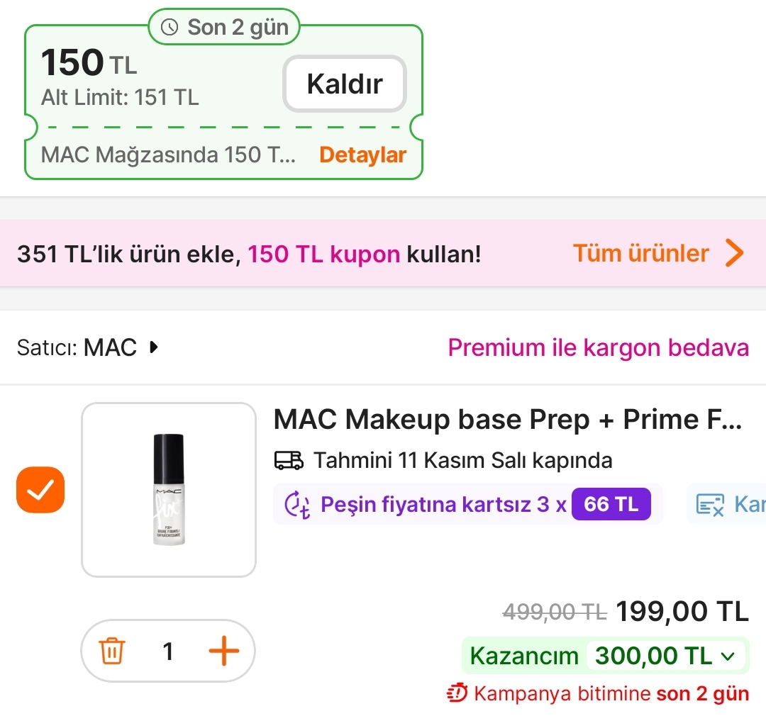Remove the product using the trash icon
This screenshot has width=766, height=716.
[x=111, y=651]
